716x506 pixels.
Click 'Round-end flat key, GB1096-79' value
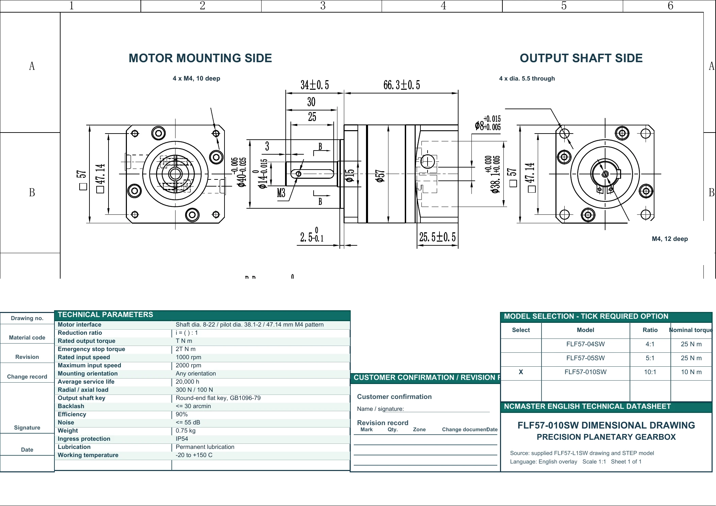point(218,398)
